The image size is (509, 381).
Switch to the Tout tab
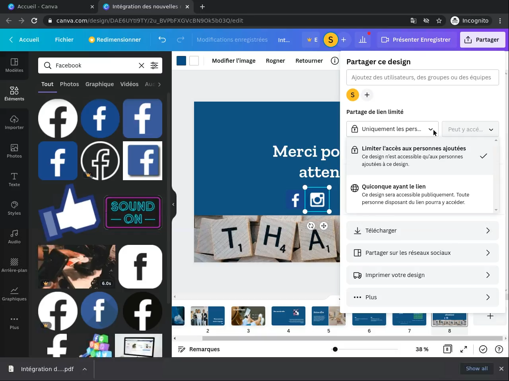pyautogui.click(x=47, y=84)
